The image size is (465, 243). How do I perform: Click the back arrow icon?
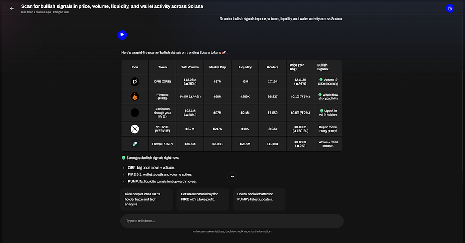(x=12, y=8)
